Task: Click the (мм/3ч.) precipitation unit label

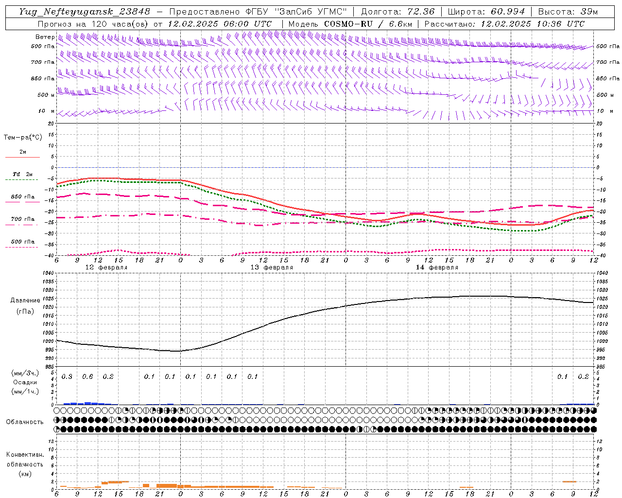Action: point(25,373)
